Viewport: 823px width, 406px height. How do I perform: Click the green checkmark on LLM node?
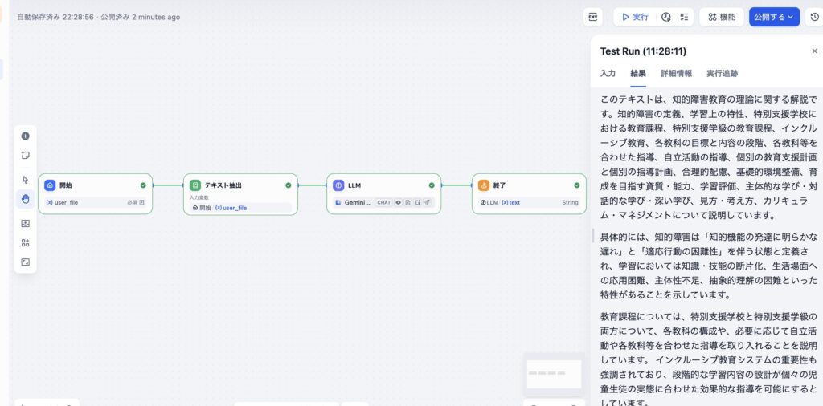(432, 185)
